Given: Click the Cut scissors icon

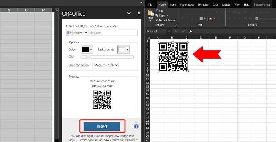Looking at the screenshot, I should pos(157,11).
